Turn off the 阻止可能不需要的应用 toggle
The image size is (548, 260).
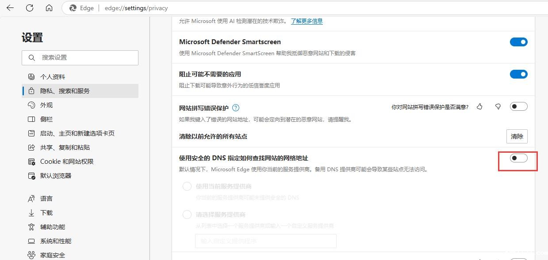pos(519,74)
